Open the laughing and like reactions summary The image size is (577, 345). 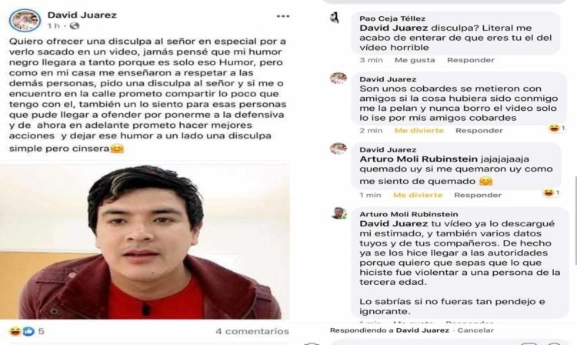(26, 331)
